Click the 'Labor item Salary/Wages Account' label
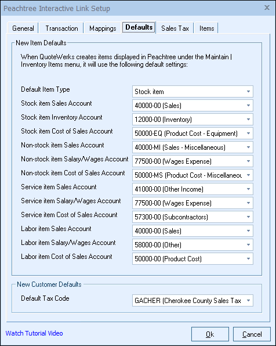The width and height of the screenshot is (276, 346). pyautogui.click(x=68, y=243)
